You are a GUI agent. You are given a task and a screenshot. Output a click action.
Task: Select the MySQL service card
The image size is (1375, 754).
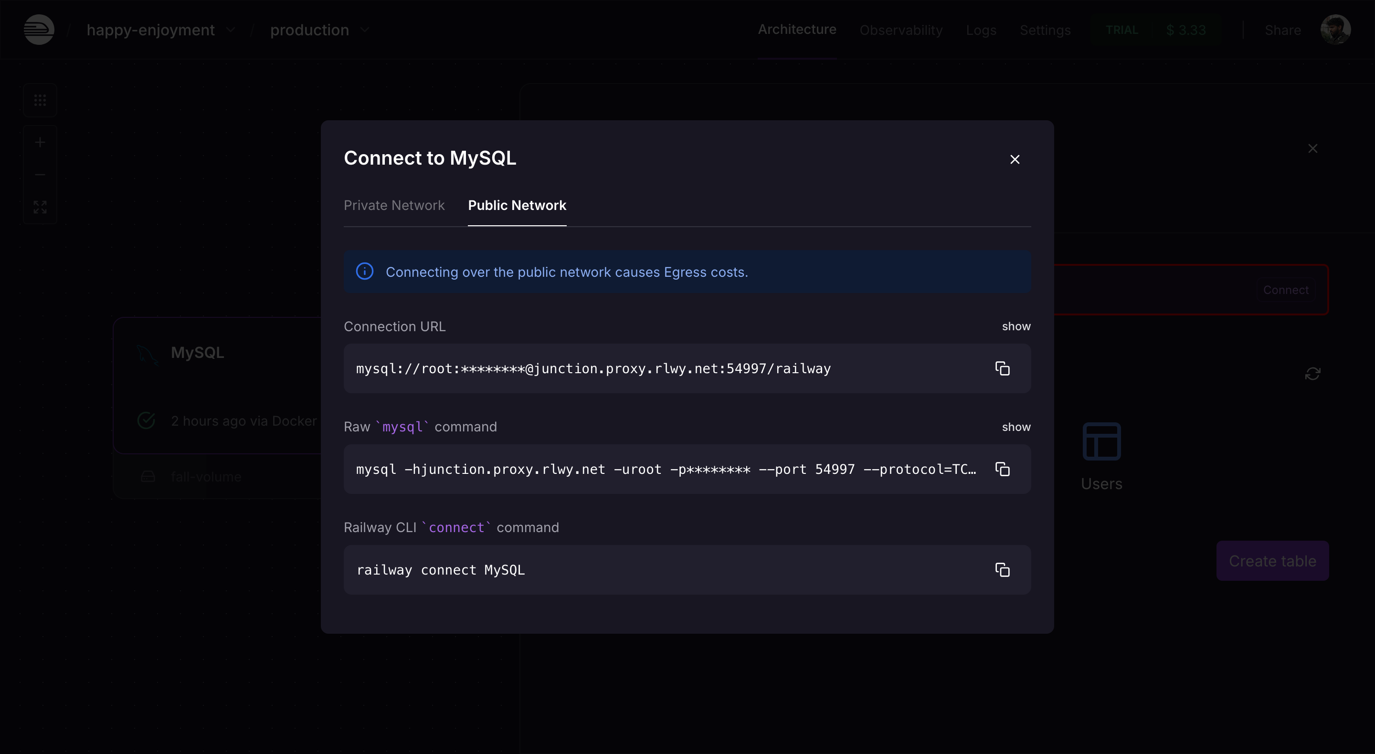[x=218, y=385]
